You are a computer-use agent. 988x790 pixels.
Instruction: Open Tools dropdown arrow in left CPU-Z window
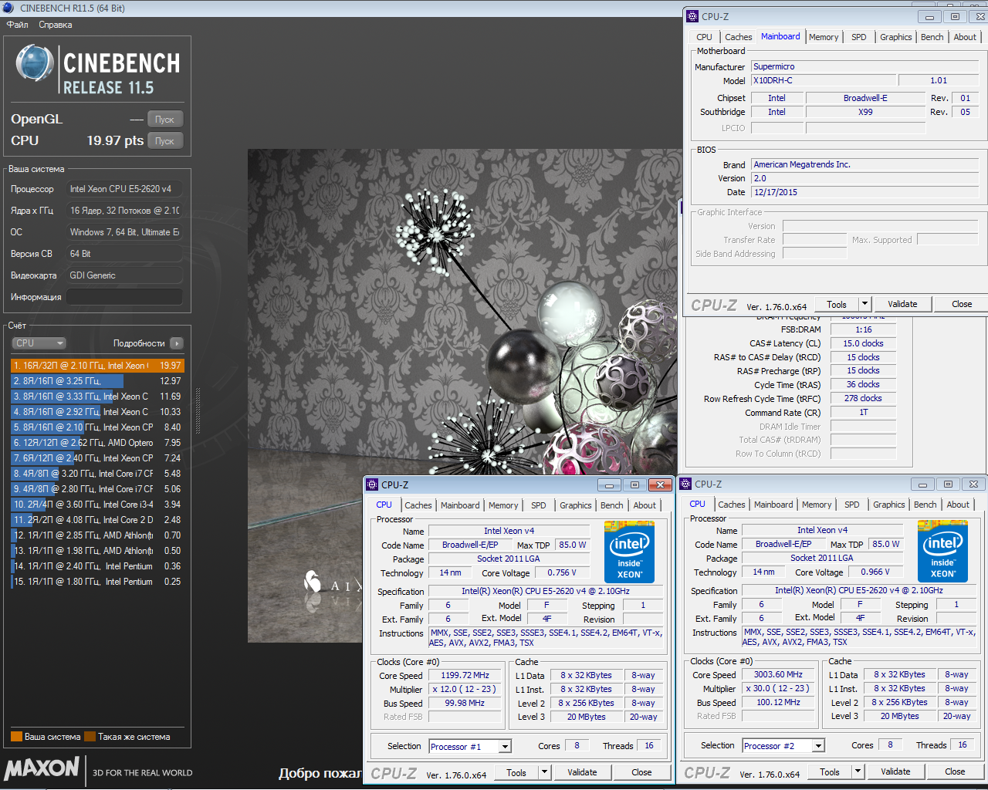544,772
